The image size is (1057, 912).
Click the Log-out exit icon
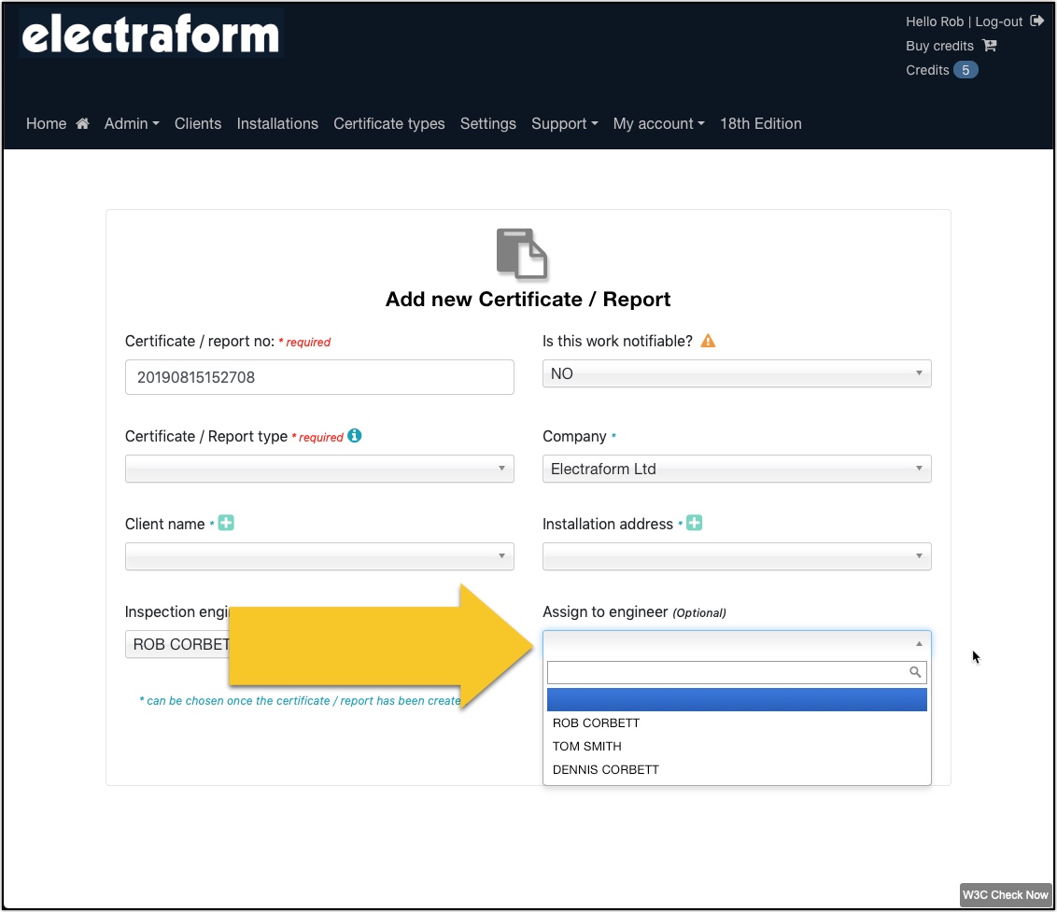click(x=1036, y=21)
